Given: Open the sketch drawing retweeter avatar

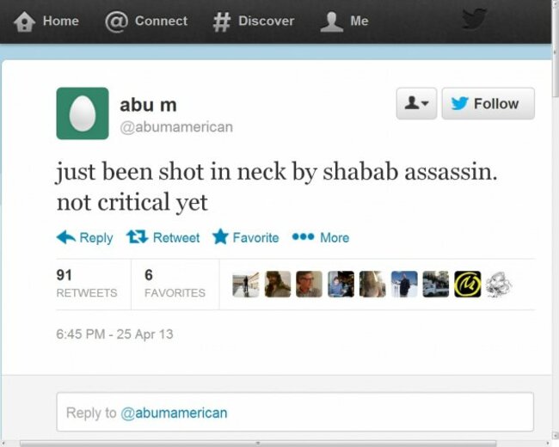Looking at the screenshot, I should click(x=499, y=284).
